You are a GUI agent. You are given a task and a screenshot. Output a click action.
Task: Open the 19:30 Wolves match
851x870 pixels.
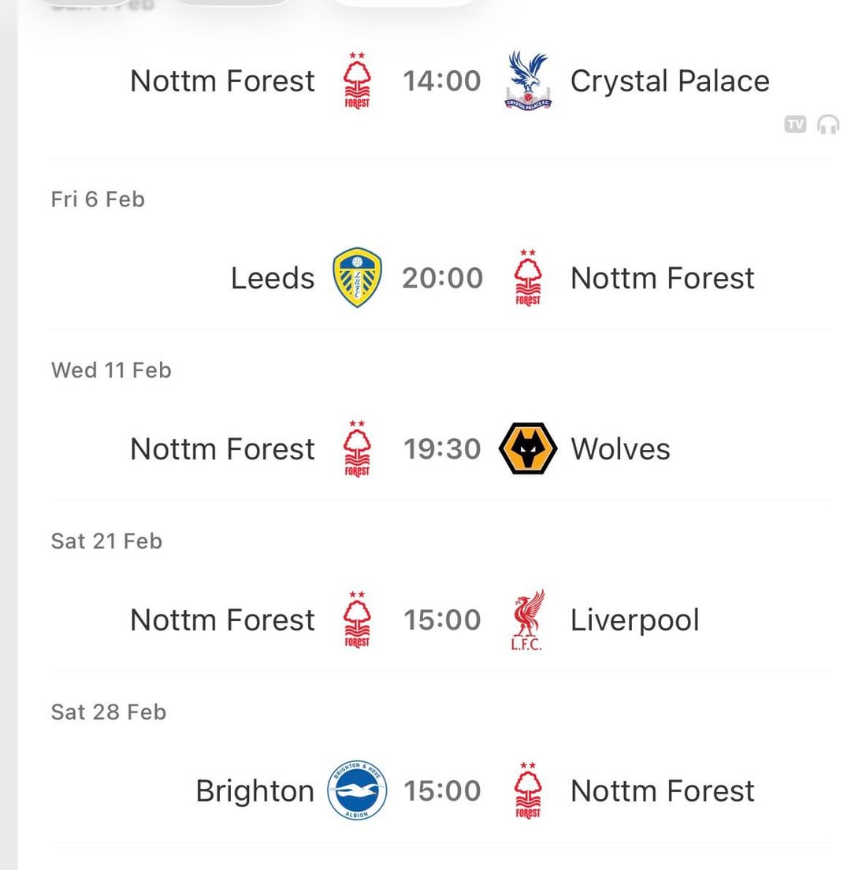[442, 448]
